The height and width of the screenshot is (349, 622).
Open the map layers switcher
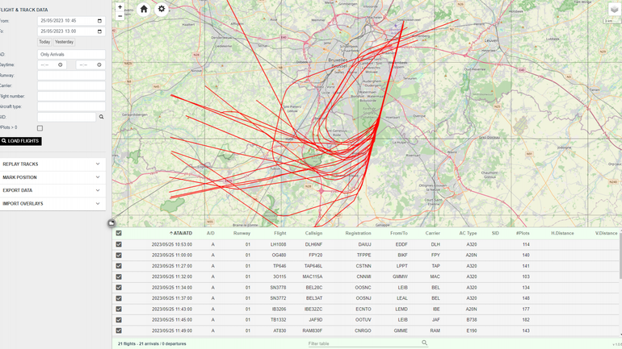point(614,10)
